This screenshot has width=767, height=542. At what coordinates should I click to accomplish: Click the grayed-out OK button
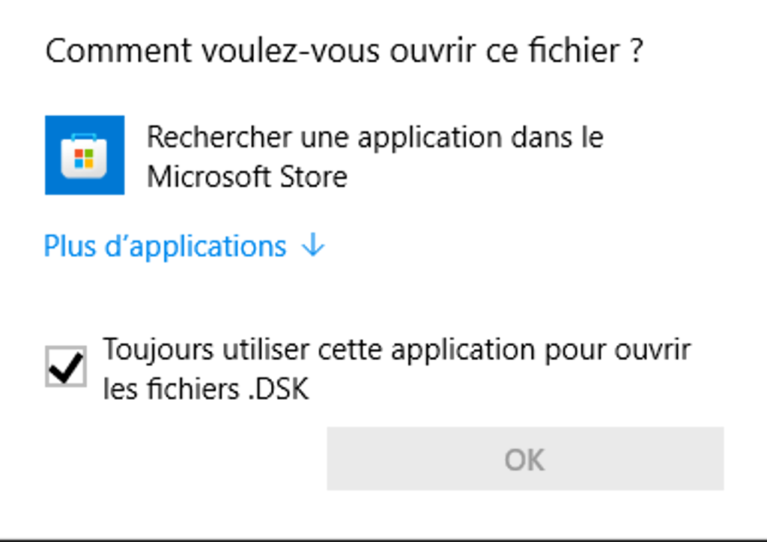[525, 459]
